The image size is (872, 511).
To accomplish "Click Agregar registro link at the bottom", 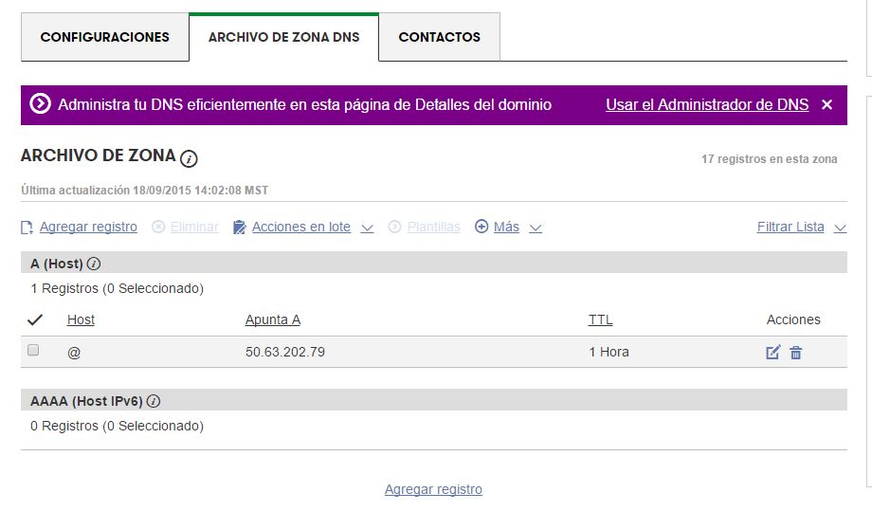I will pyautogui.click(x=433, y=489).
